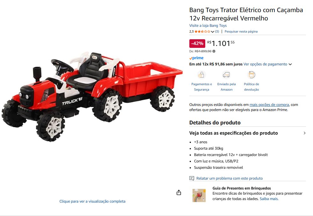Expand the ratings dropdown chevron
Screen dimensions: 313x216
(x=212, y=32)
